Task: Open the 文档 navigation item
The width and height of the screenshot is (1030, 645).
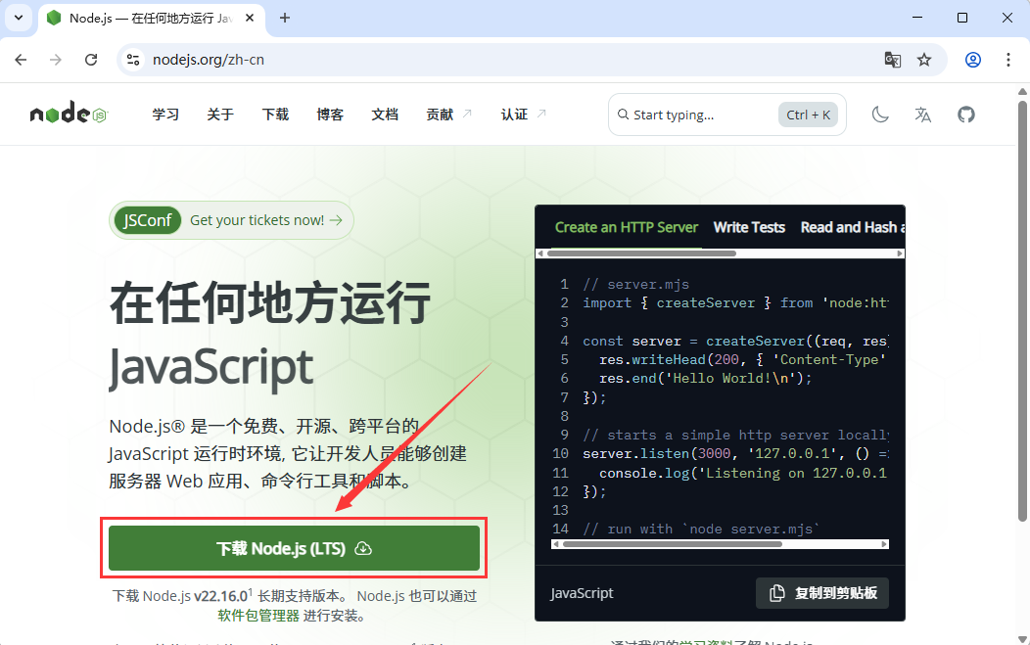Action: [385, 115]
